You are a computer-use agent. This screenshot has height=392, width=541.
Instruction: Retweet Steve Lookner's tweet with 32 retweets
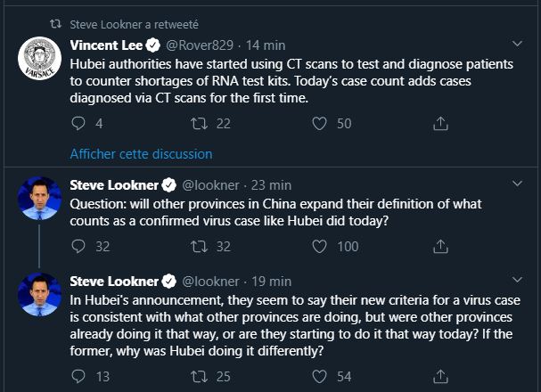[x=198, y=246]
